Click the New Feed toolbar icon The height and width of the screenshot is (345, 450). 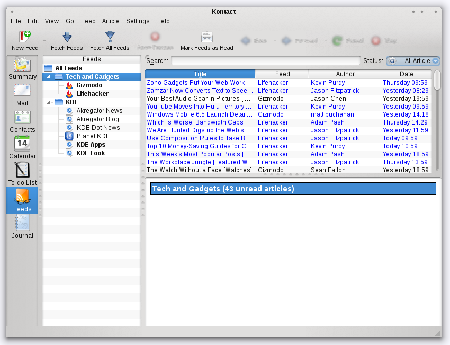[x=24, y=37]
